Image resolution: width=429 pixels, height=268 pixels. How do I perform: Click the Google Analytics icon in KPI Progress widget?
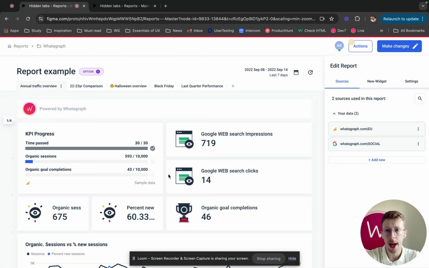pos(28,183)
